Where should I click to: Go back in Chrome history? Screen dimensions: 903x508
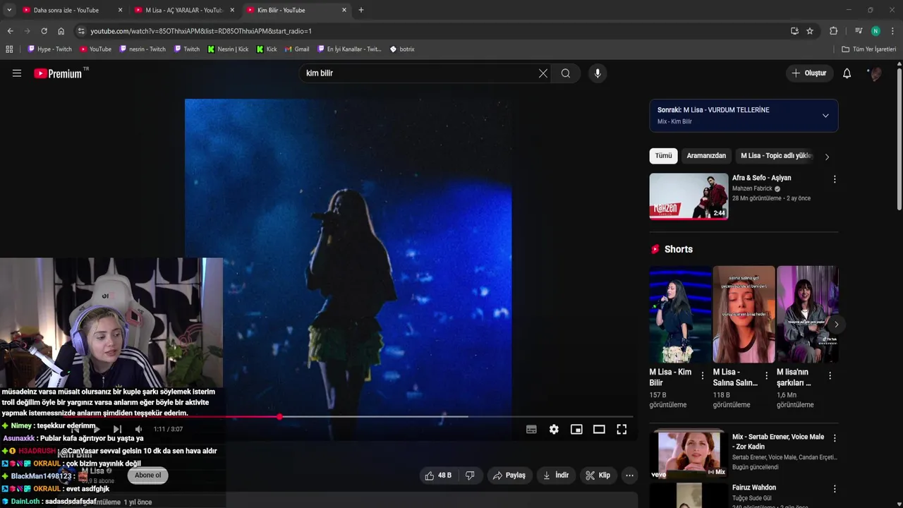pos(10,31)
